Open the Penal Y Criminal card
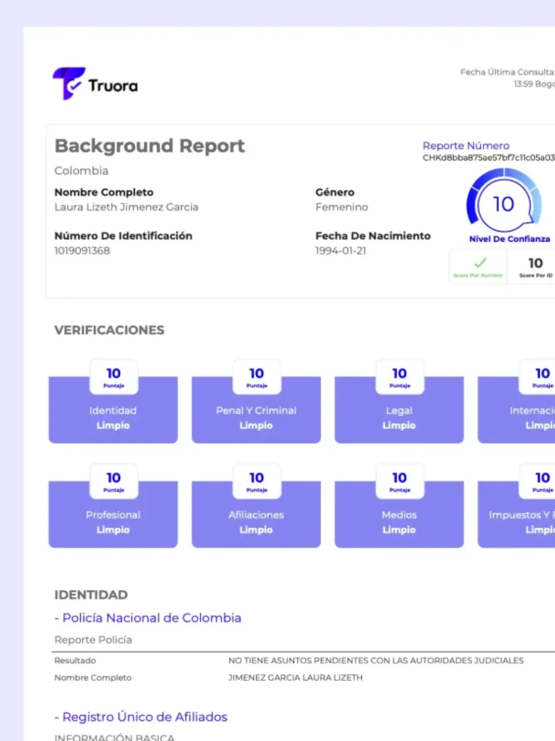This screenshot has width=555, height=741. tap(256, 410)
